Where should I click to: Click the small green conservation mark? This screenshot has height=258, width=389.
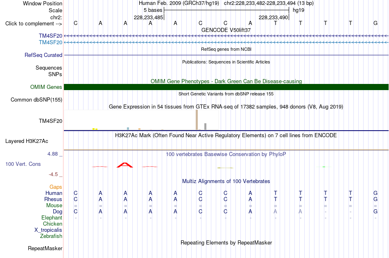coord(324,167)
